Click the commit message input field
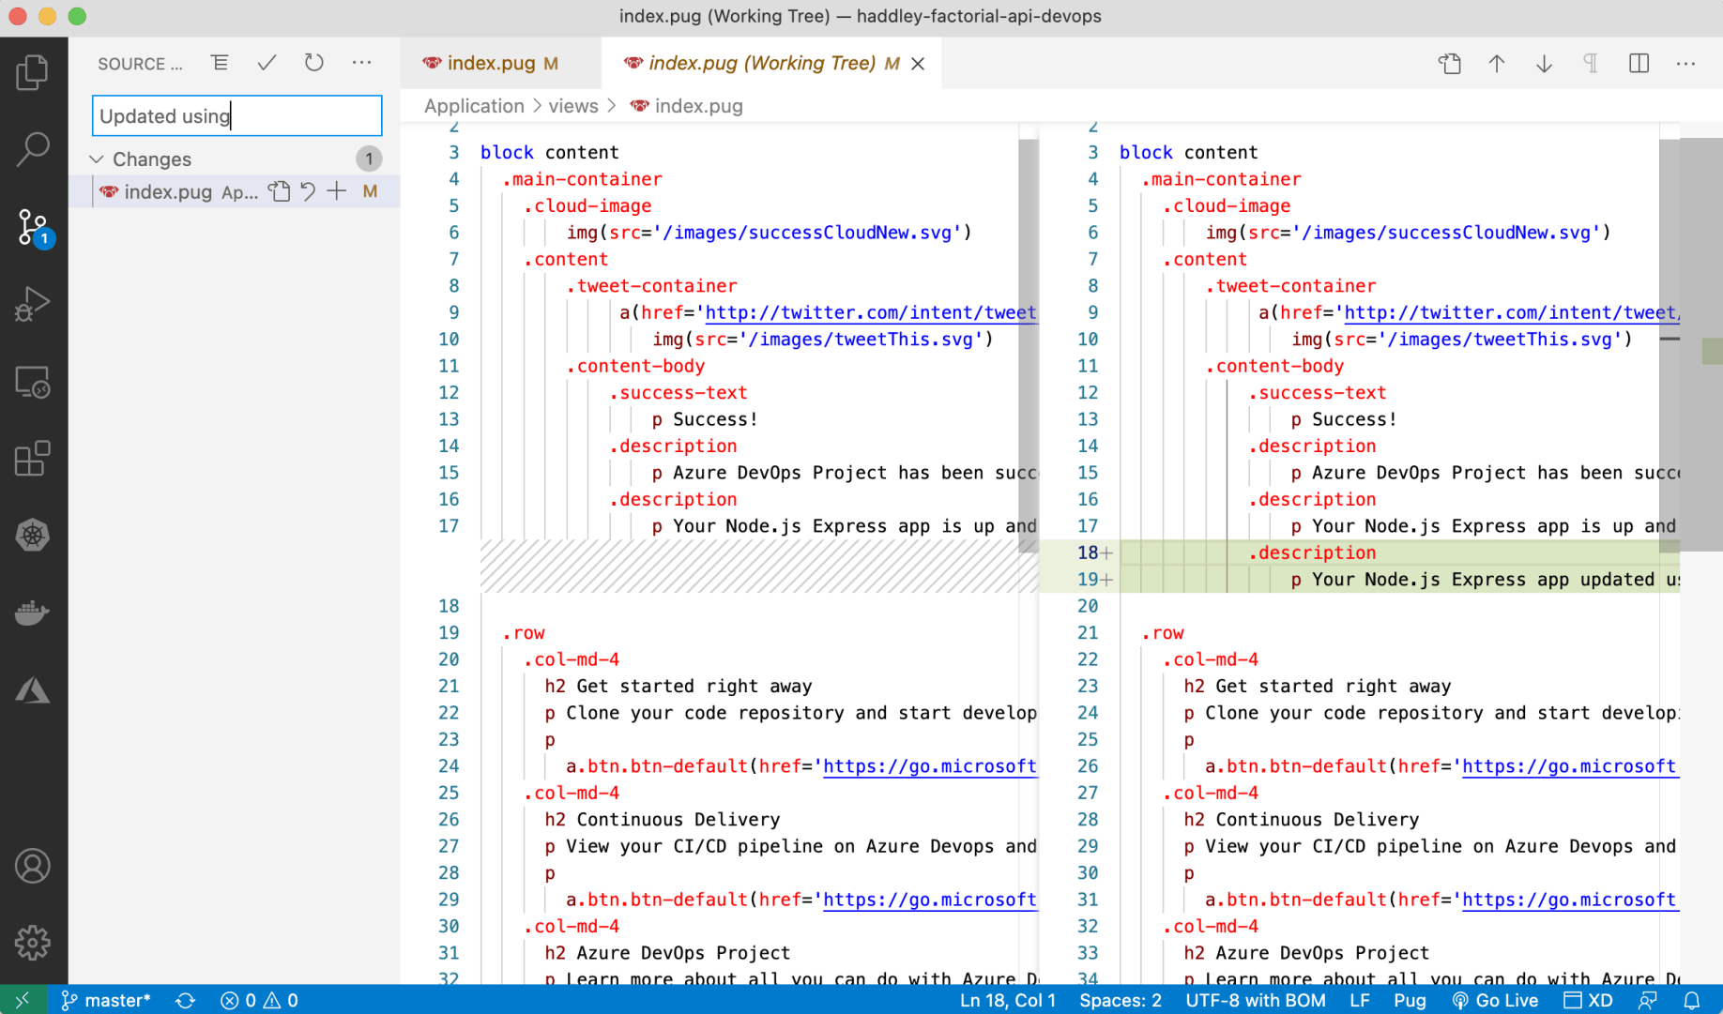Screen dimensions: 1723x1014 click(236, 115)
